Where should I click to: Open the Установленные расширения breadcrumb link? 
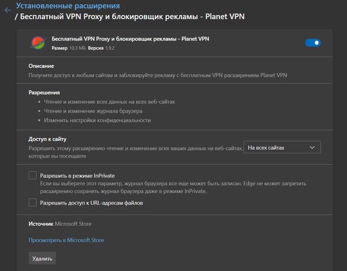[x=68, y=6]
